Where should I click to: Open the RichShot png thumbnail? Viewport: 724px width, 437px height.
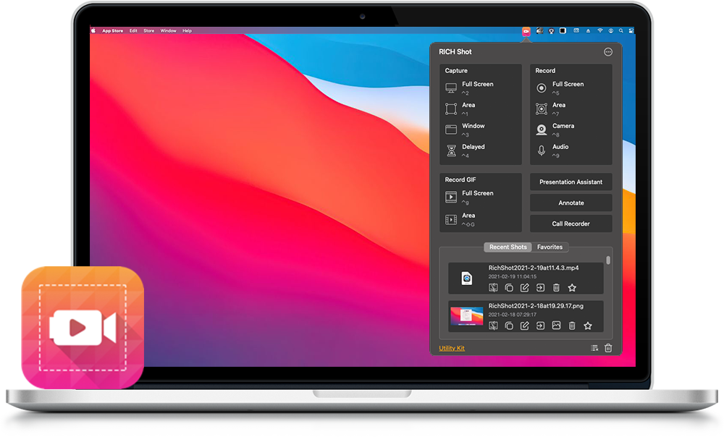tap(466, 317)
